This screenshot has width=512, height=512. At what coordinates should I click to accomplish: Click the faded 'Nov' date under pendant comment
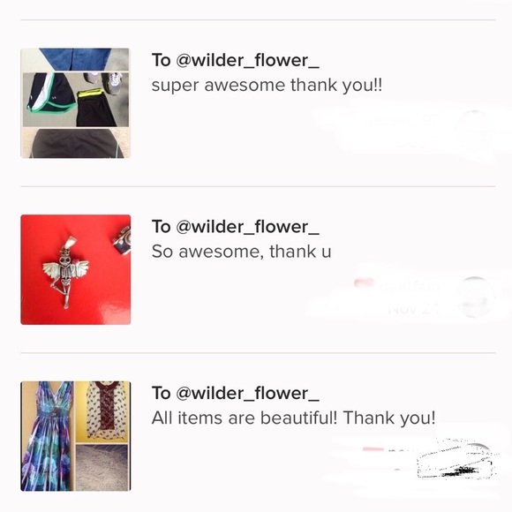tap(413, 309)
